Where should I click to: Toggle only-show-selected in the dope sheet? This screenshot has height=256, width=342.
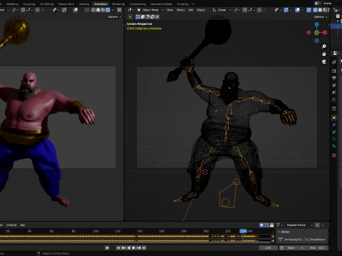[261, 225]
